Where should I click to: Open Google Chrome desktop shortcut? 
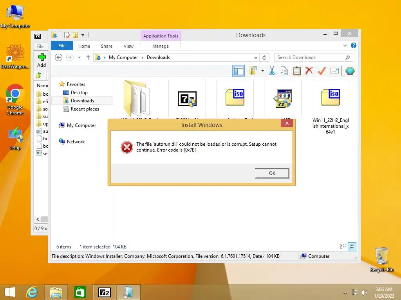(x=15, y=100)
